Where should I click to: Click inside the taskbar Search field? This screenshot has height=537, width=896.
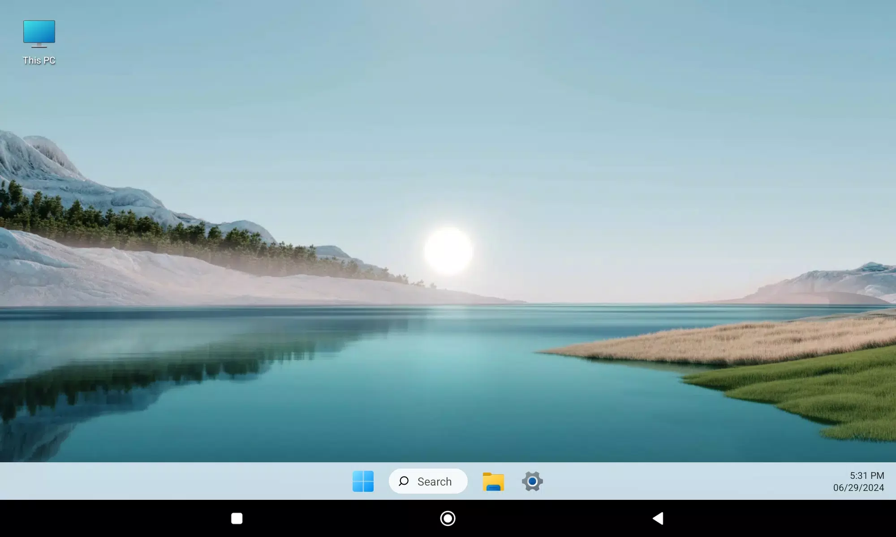(x=428, y=482)
